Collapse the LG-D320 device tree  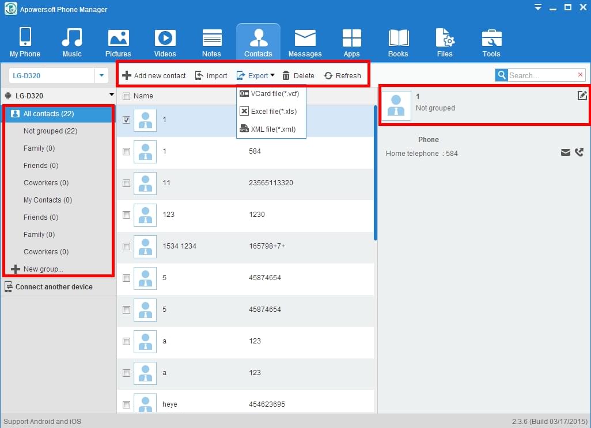112,95
